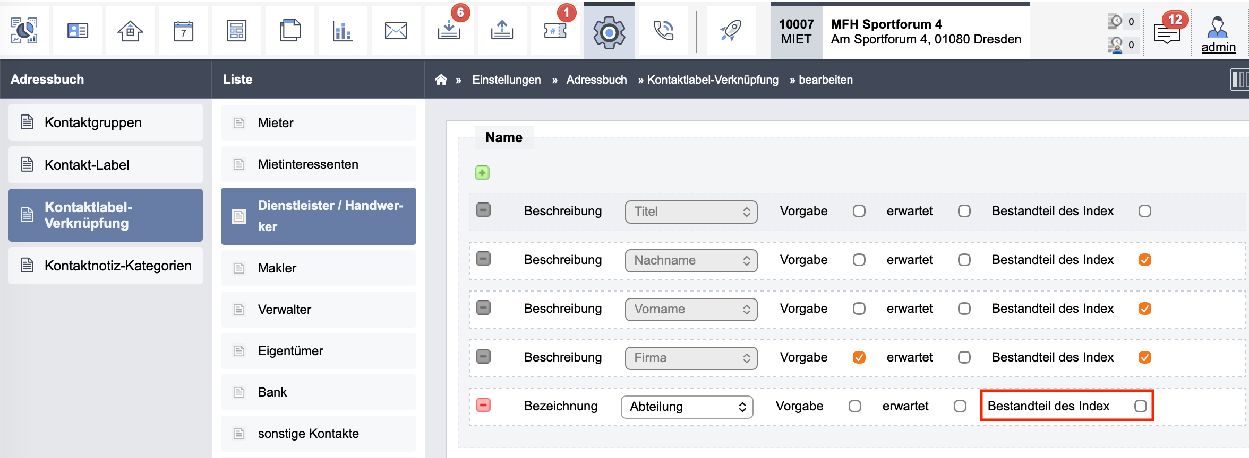Open the inbox download icon with badge 6
The width and height of the screenshot is (1249, 458).
pyautogui.click(x=449, y=31)
